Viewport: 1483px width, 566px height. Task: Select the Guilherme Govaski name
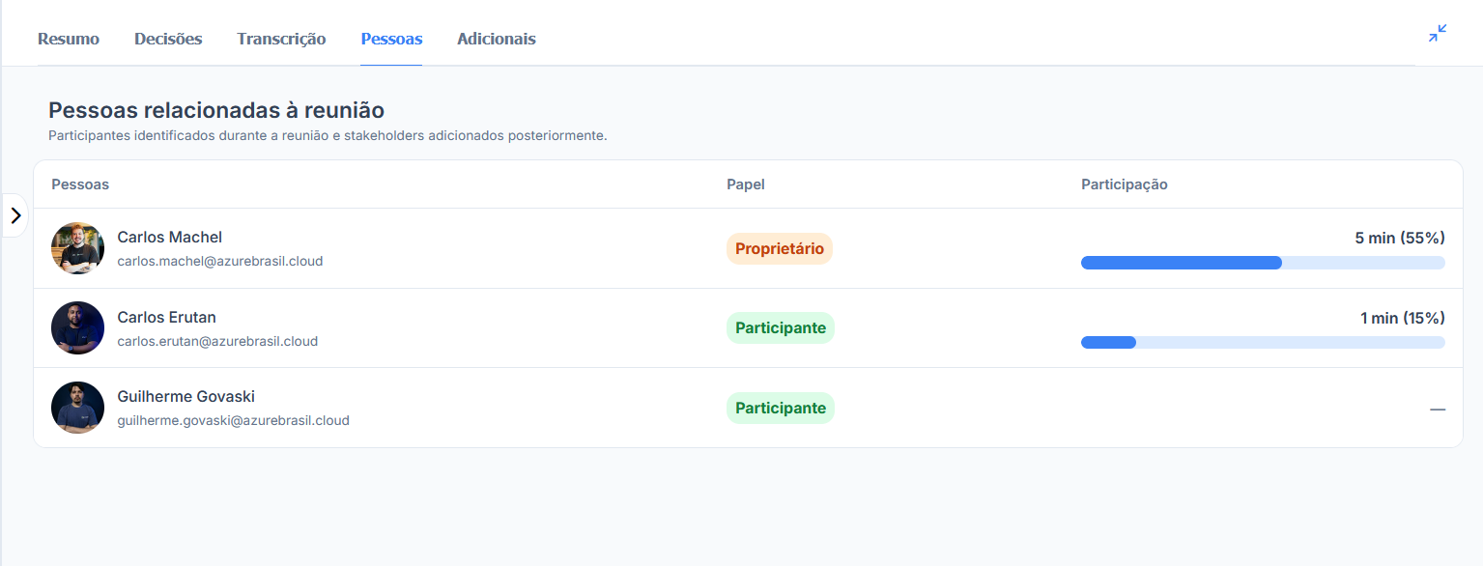(x=186, y=396)
